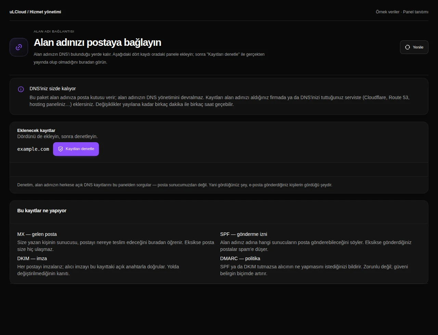Click the SPF — gönderme izni entry
Image resolution: width=438 pixels, height=335 pixels.
[244, 234]
